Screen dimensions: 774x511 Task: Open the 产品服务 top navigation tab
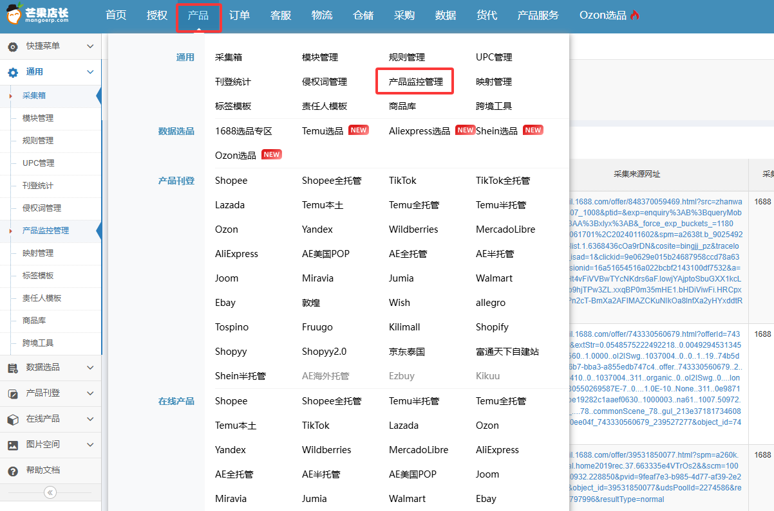(x=538, y=15)
